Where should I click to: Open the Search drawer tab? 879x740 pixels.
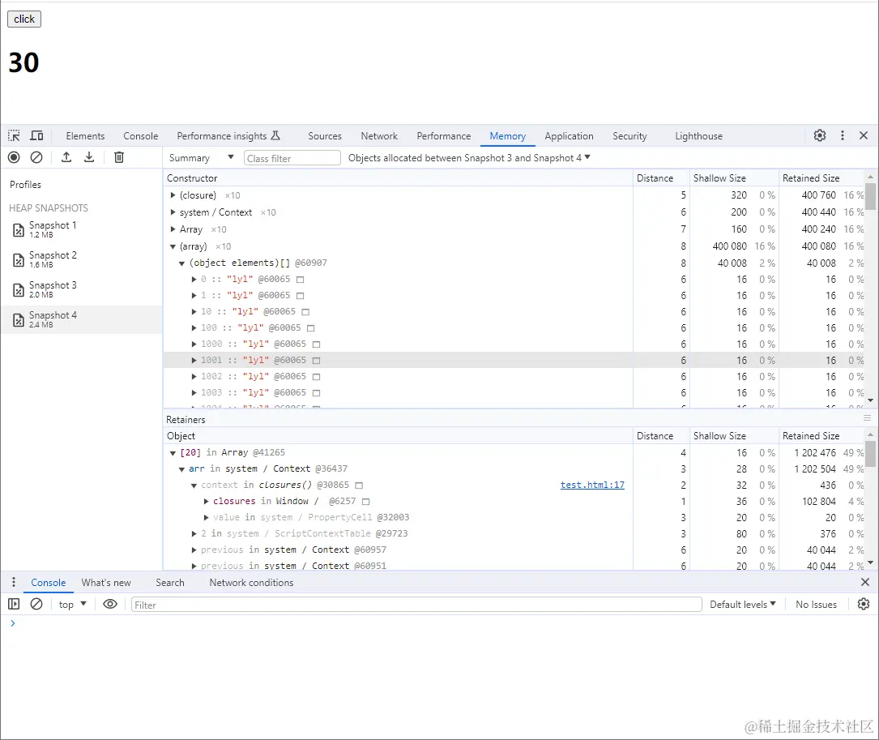(x=170, y=582)
